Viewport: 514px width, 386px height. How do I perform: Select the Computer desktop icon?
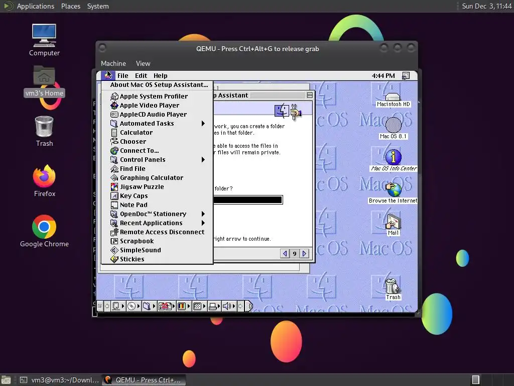click(44, 40)
